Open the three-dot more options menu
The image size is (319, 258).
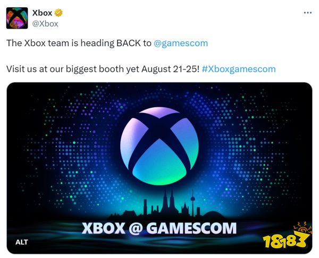308,13
